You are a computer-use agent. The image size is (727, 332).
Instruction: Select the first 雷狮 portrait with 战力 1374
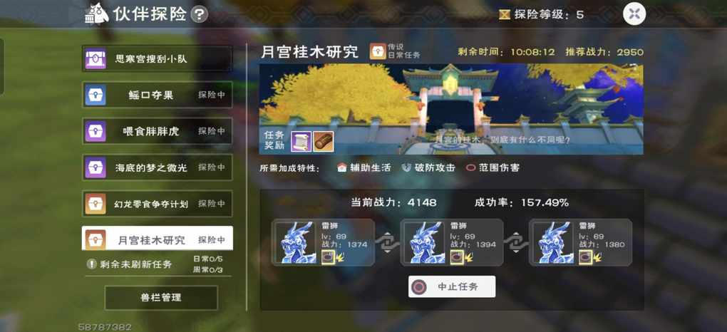pyautogui.click(x=297, y=243)
